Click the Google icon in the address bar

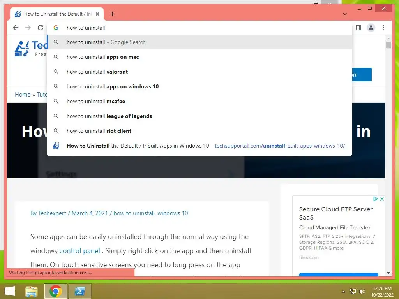(x=56, y=28)
